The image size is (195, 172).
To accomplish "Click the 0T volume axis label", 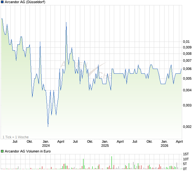I will click(x=185, y=169).
